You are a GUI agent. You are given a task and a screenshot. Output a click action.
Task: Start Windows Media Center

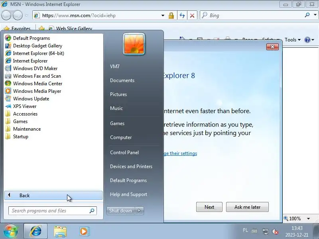click(33, 84)
